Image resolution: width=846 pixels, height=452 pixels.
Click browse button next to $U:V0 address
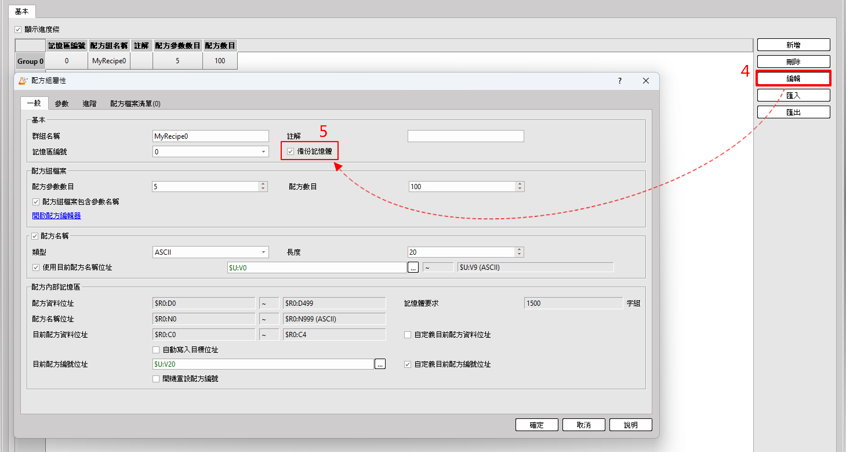tap(413, 267)
